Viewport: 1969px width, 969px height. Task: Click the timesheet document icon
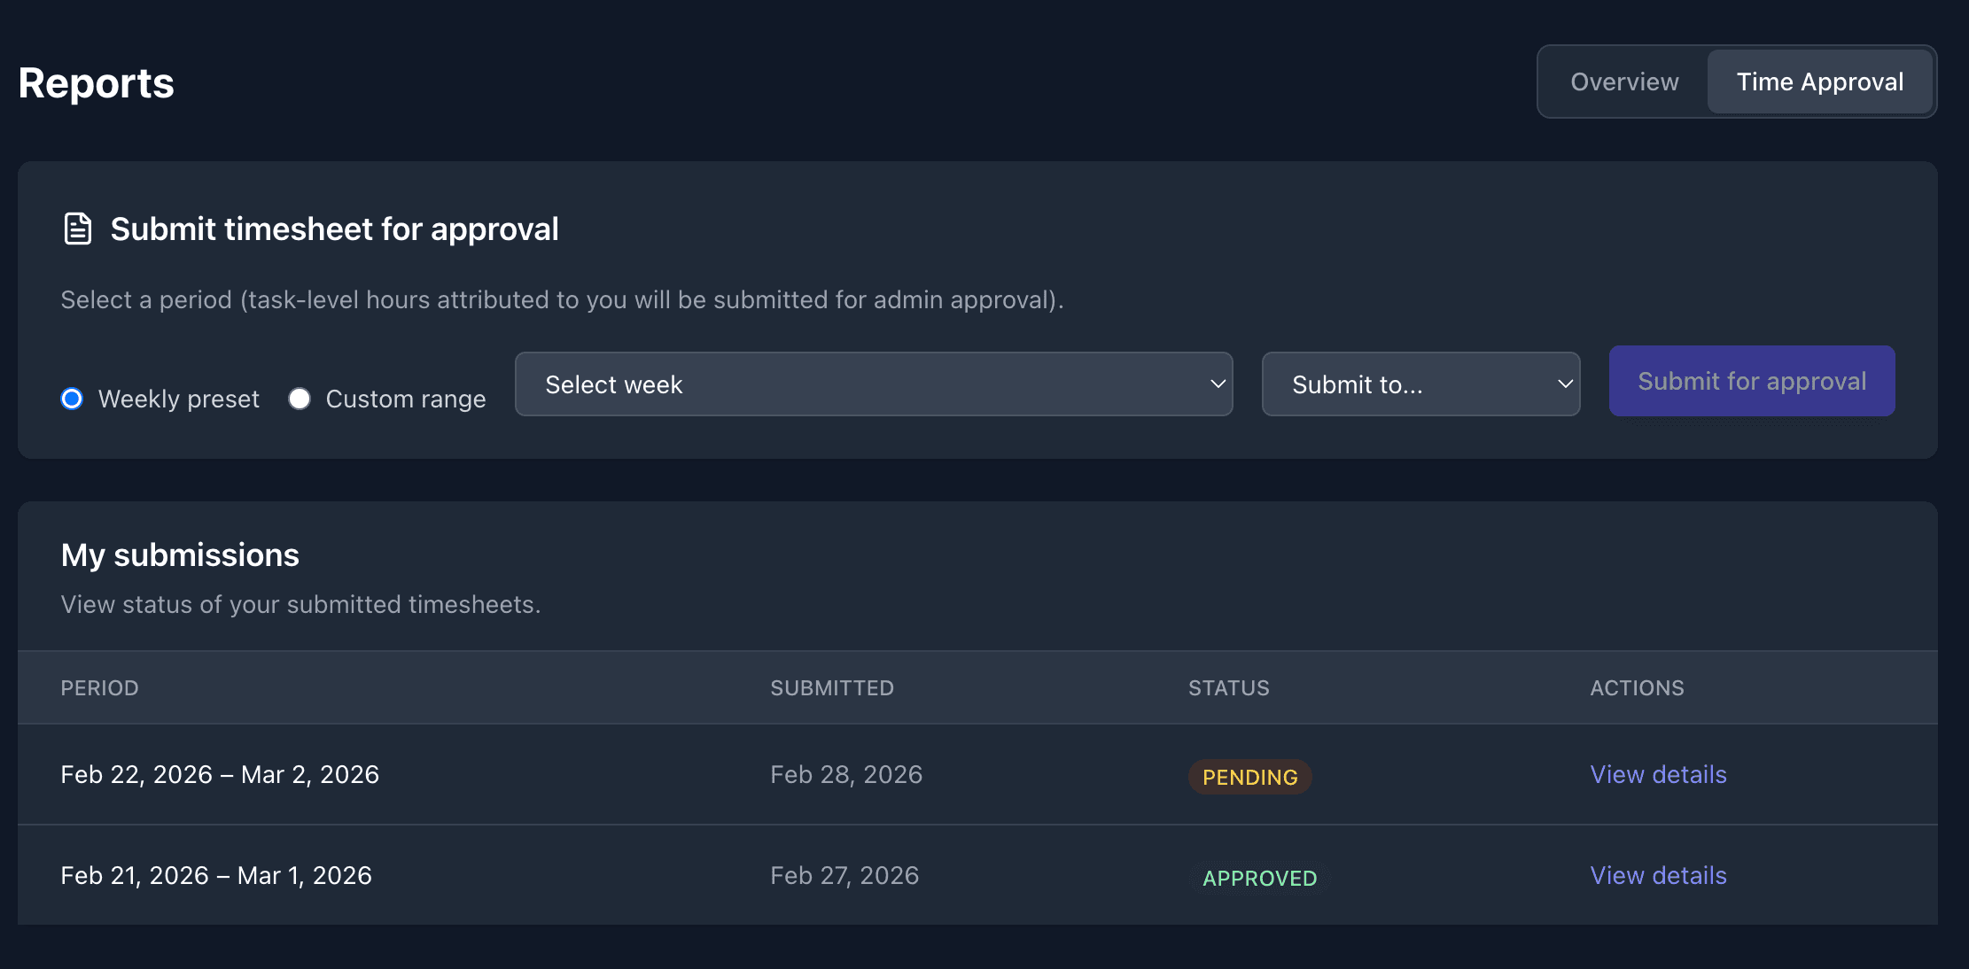(77, 228)
